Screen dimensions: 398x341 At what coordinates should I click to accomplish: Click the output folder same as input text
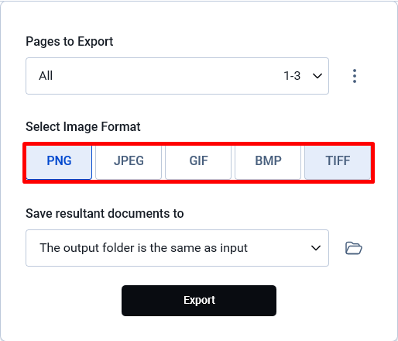point(143,248)
